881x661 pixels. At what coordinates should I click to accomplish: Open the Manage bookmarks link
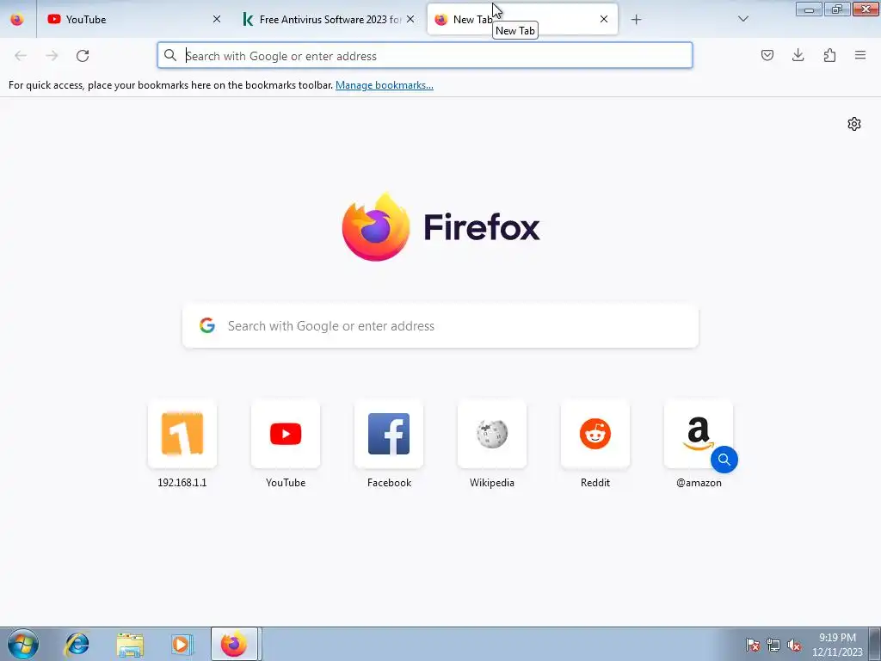pos(385,85)
